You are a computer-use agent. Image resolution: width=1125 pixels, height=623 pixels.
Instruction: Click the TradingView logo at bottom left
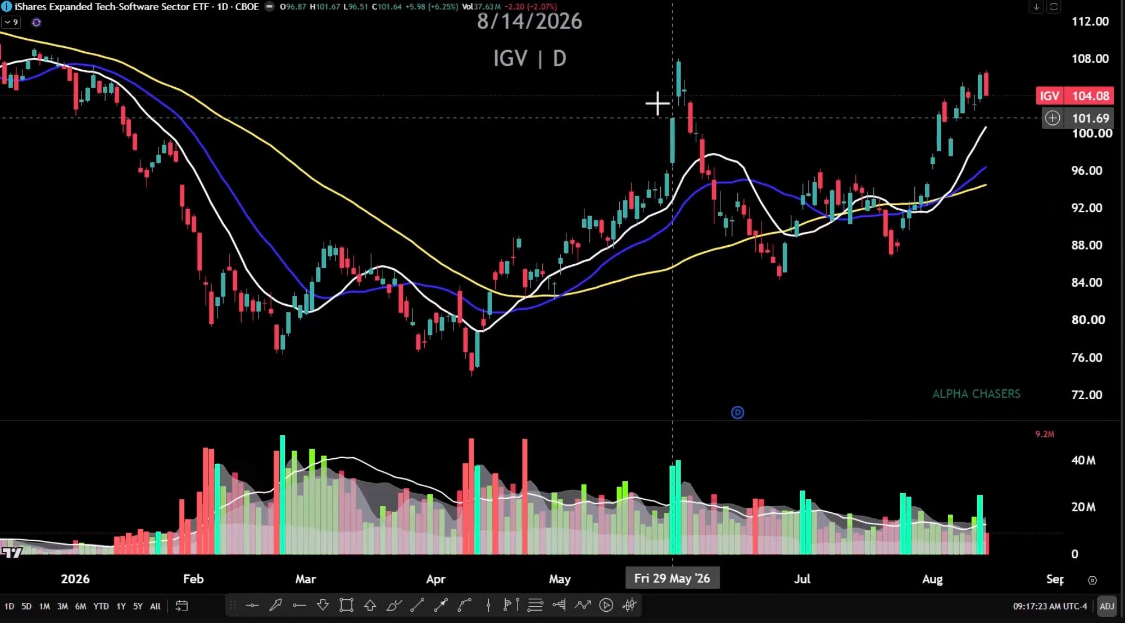point(11,553)
